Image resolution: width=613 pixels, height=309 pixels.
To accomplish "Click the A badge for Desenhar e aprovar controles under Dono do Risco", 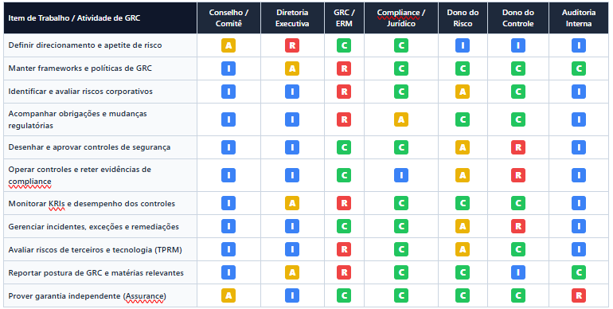I will click(x=463, y=147).
